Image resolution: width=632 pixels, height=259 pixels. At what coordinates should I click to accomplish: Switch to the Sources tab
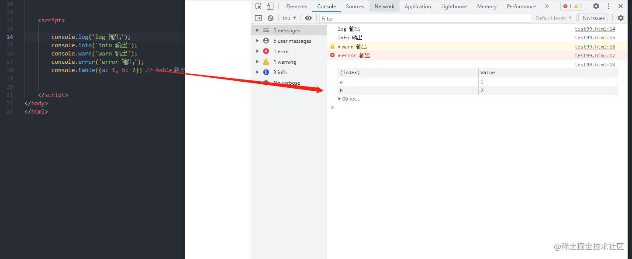pos(355,6)
